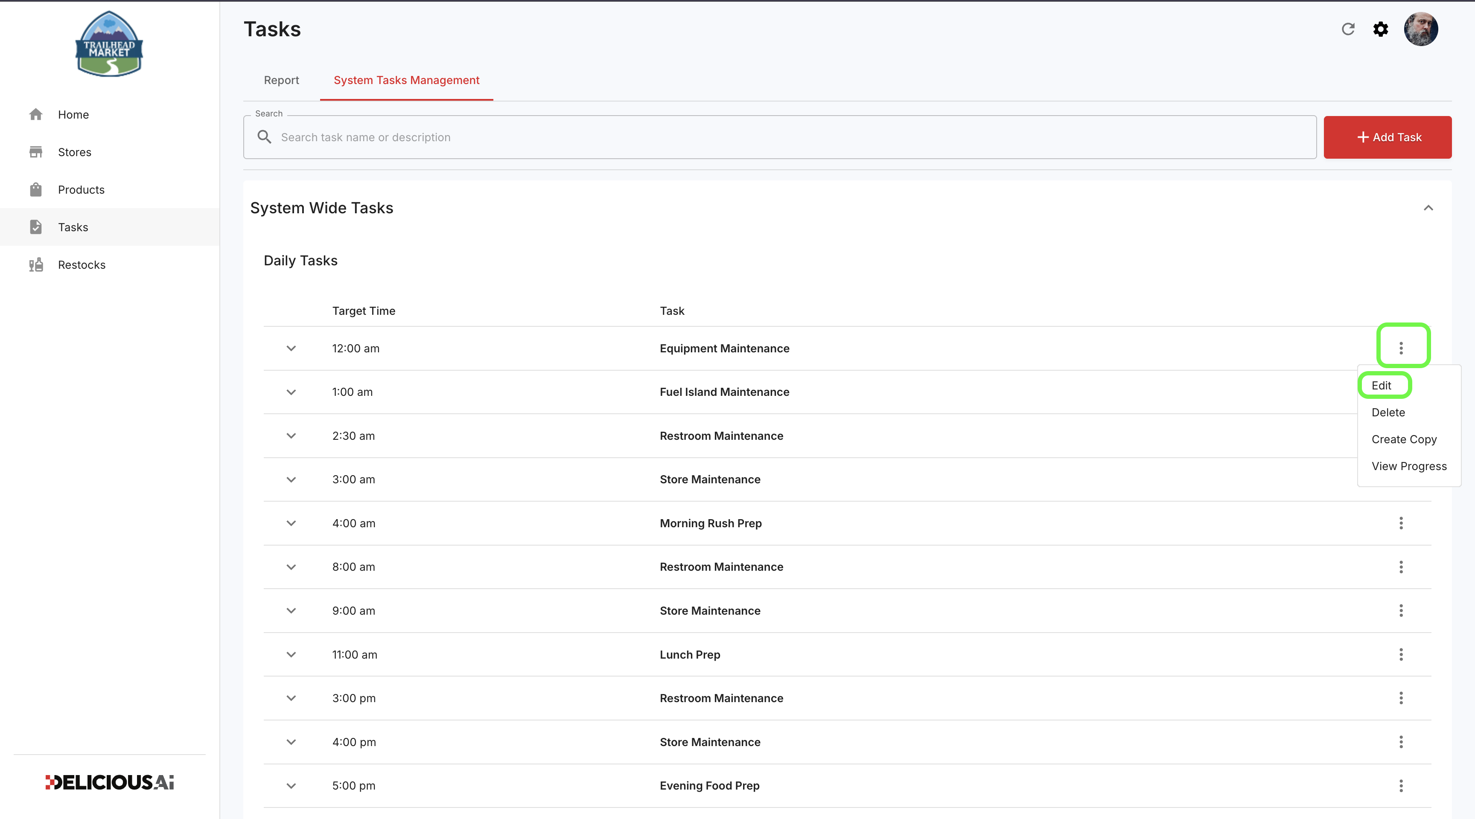This screenshot has width=1475, height=819.
Task: Select the System Tasks Management tab
Action: click(x=407, y=80)
